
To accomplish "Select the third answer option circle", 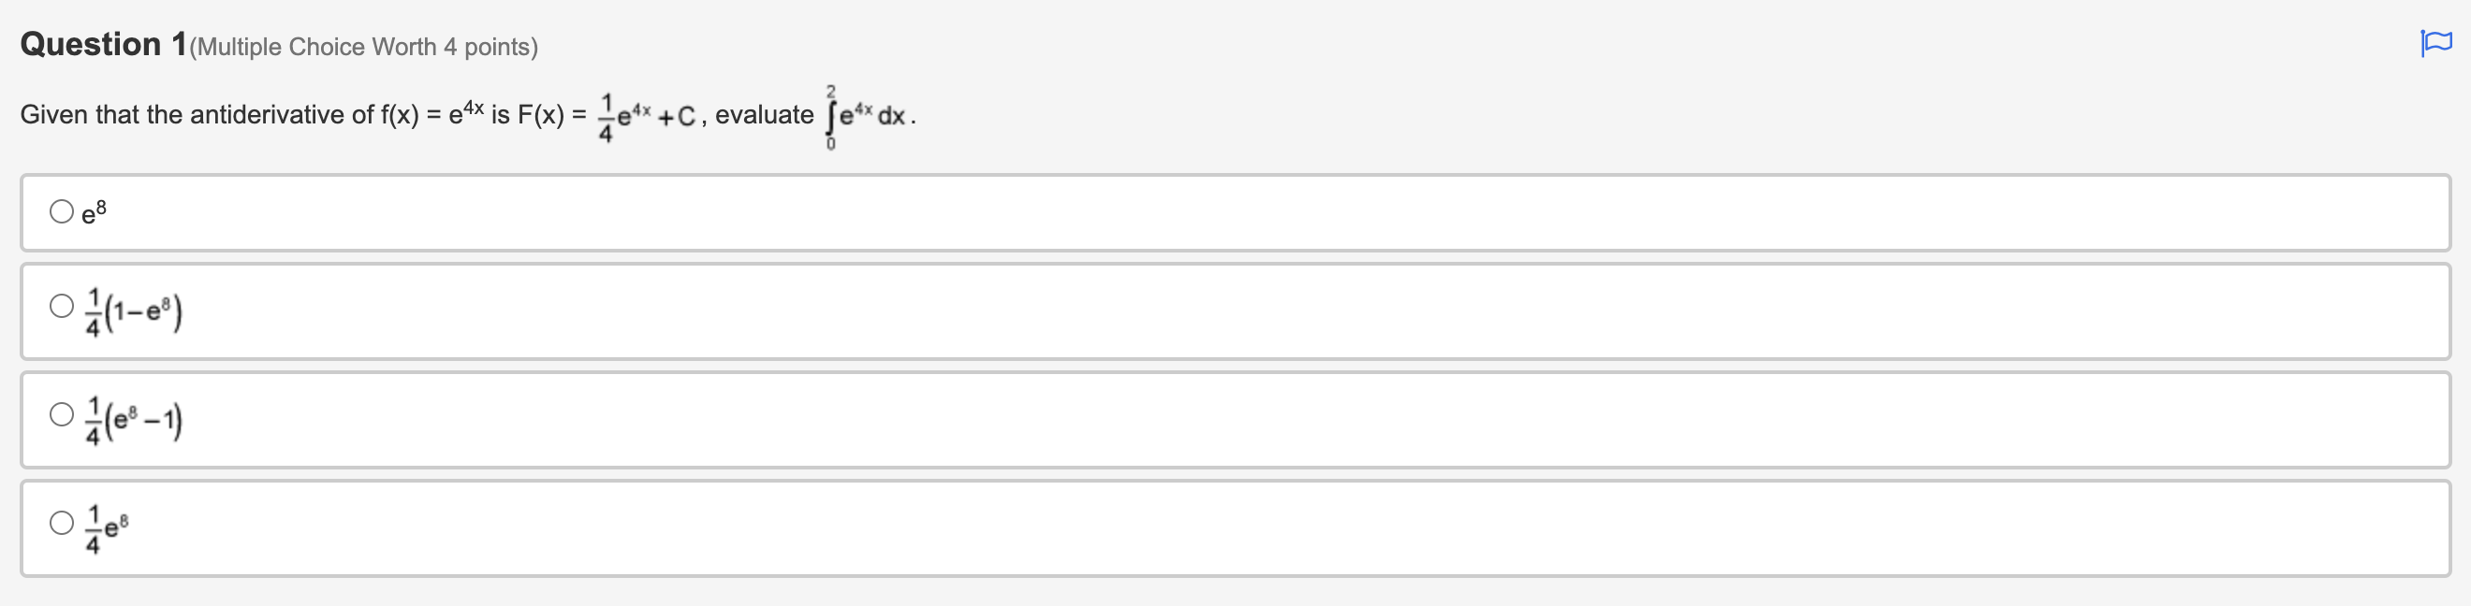I will 60,416.
